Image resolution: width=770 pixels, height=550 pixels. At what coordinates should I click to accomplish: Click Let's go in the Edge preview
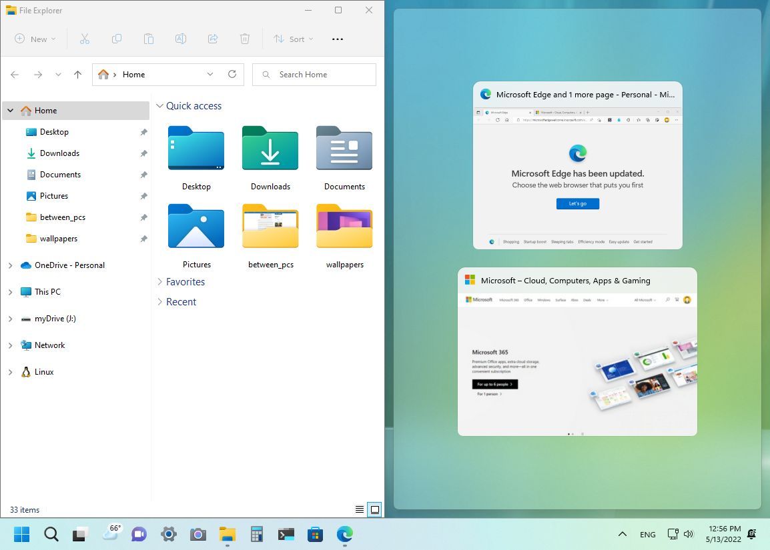(577, 203)
